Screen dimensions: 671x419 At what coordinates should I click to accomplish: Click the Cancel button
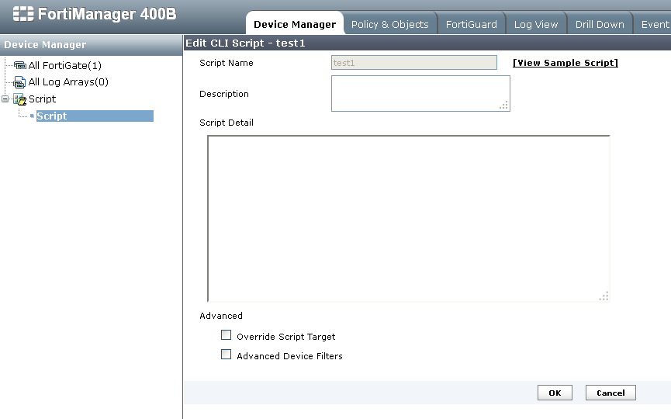pyautogui.click(x=610, y=393)
